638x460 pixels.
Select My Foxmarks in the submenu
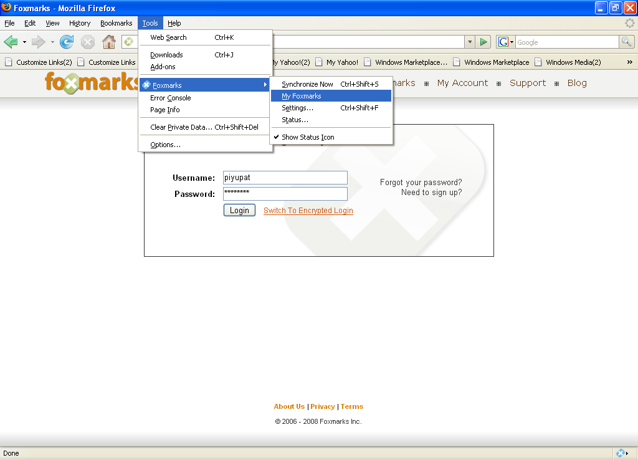pos(331,96)
